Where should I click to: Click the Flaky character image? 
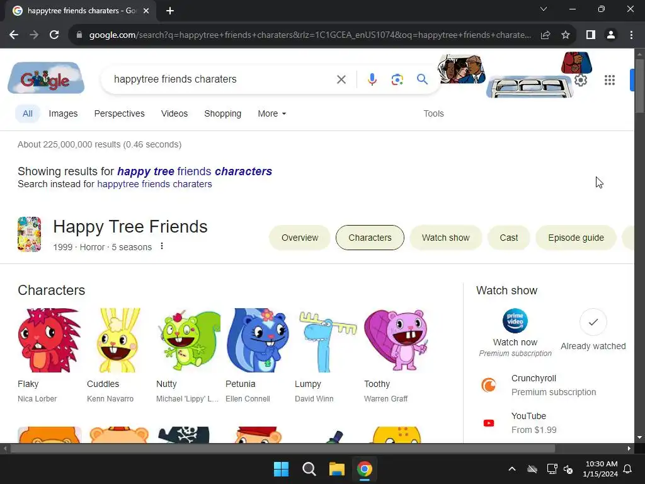tap(49, 340)
